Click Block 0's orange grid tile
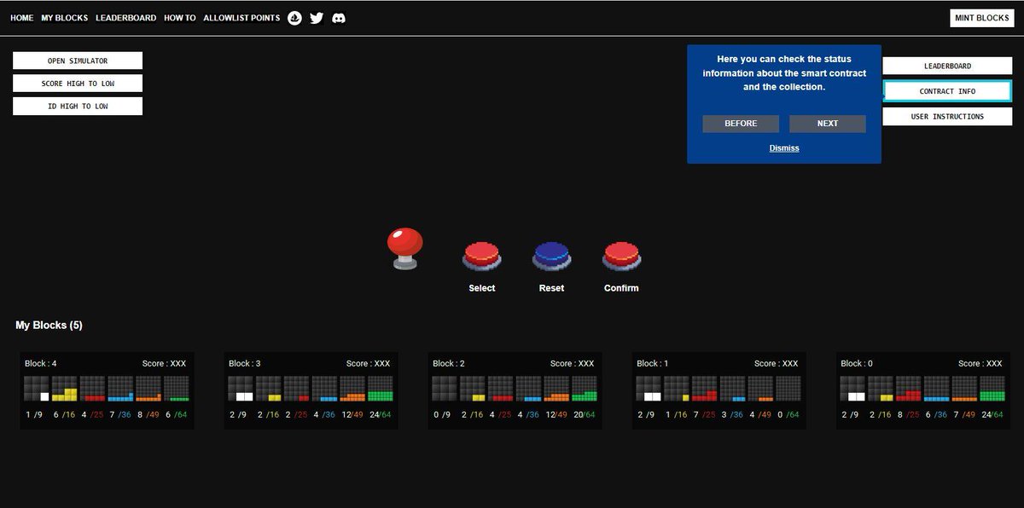Viewport: 1024px width, 508px height. point(965,389)
